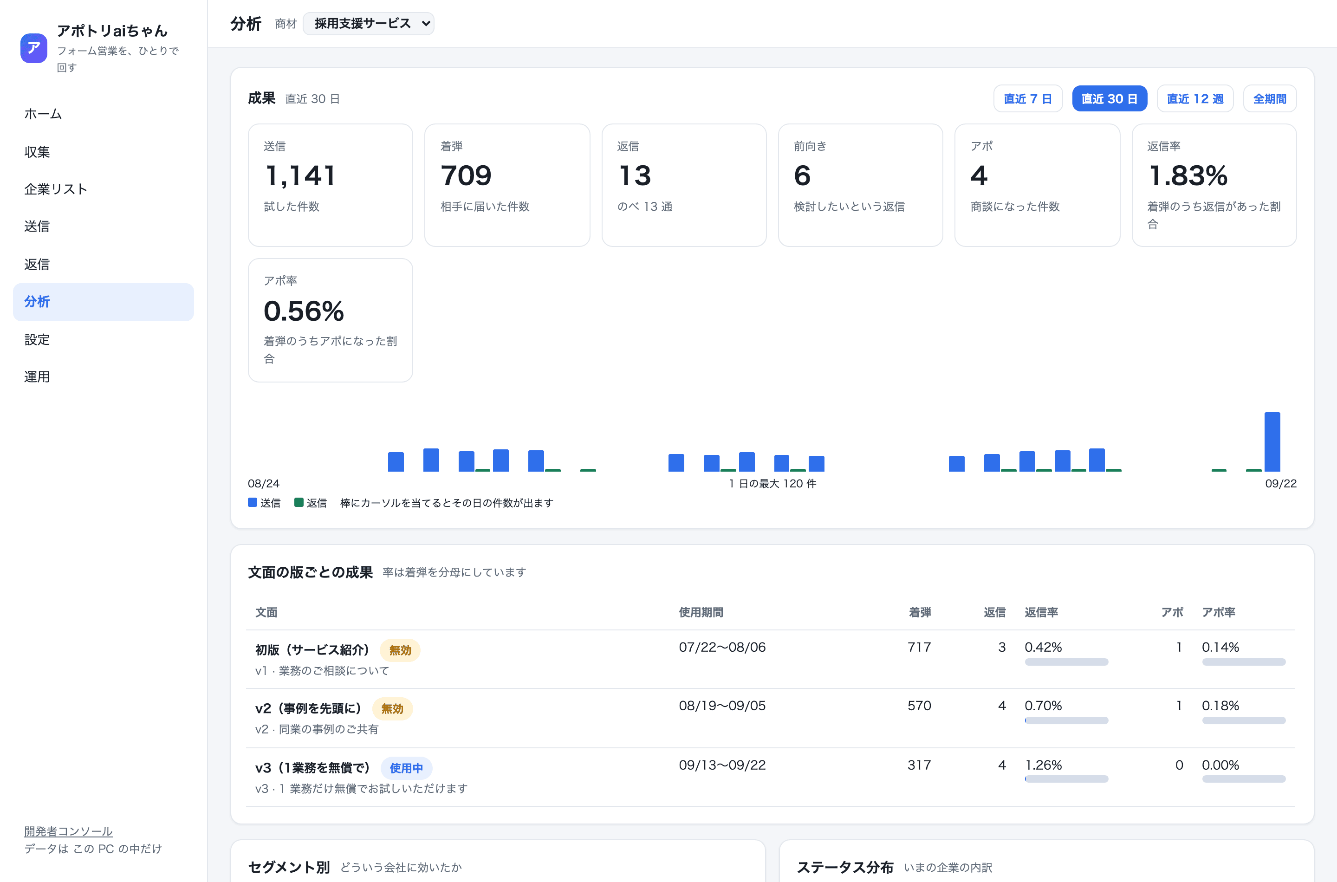
Task: Switch period to 直近 12 週
Action: coord(1194,98)
